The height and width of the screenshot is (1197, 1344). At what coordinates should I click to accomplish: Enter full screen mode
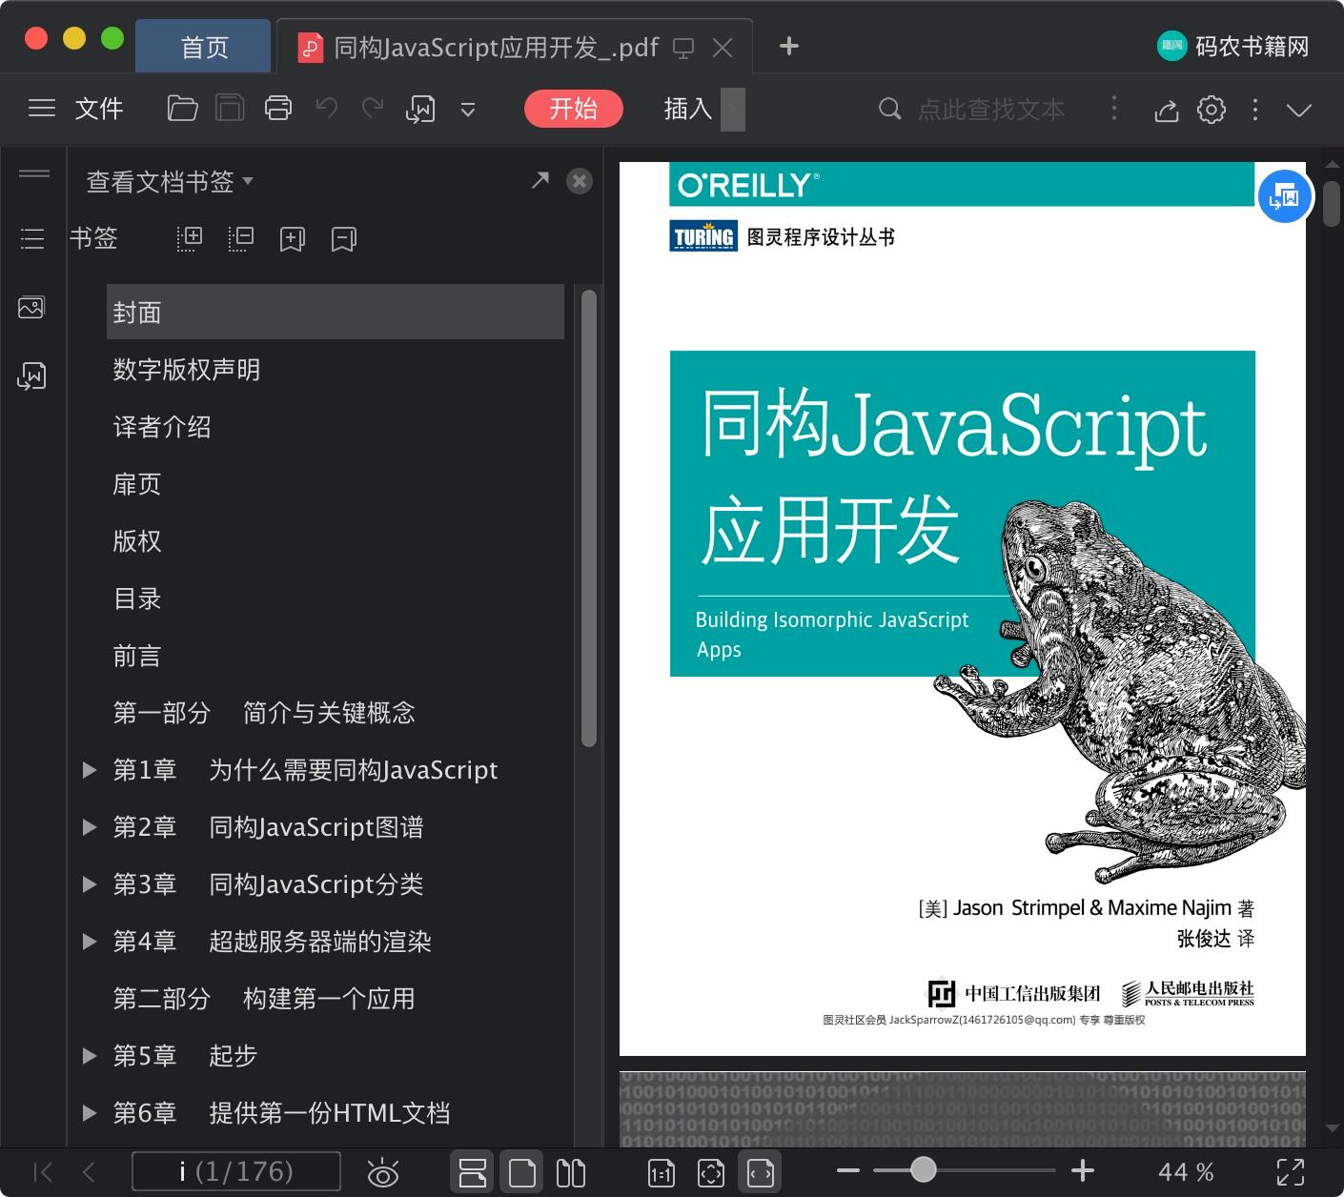tap(1291, 1172)
